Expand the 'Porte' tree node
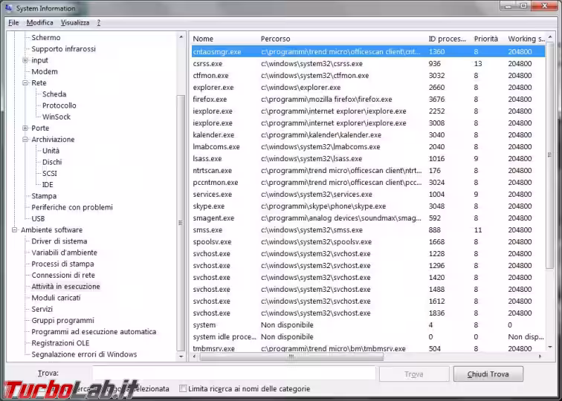Screen dimensions: 562x401 point(25,128)
